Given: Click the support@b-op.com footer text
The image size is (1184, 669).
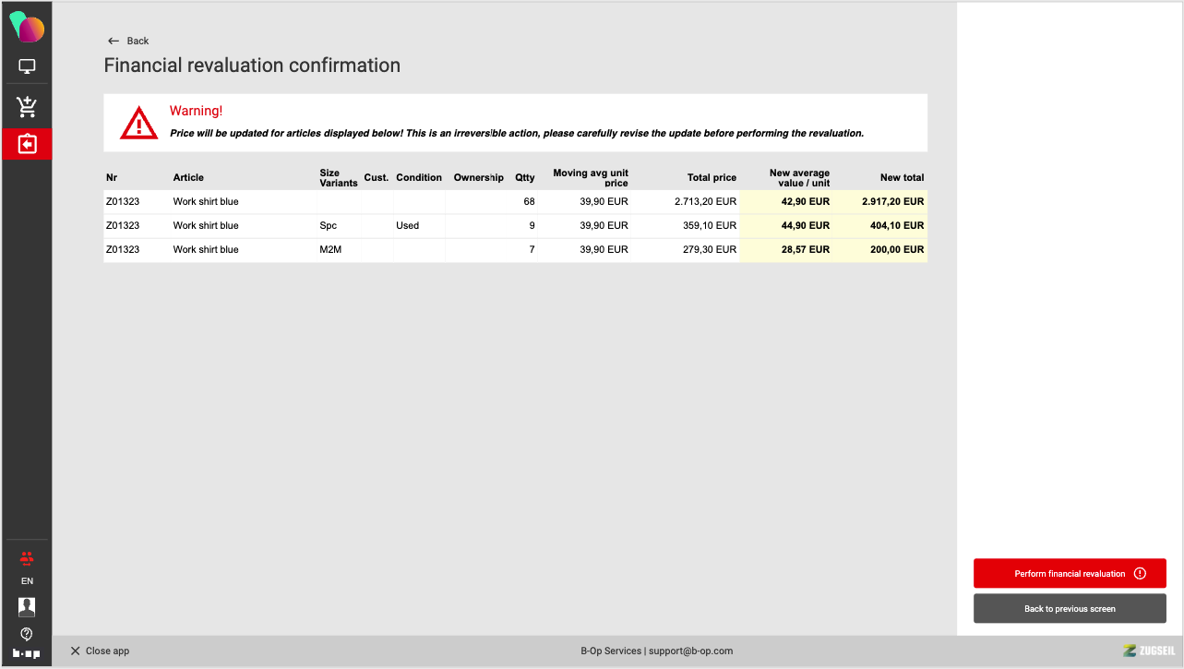Looking at the screenshot, I should pos(690,651).
